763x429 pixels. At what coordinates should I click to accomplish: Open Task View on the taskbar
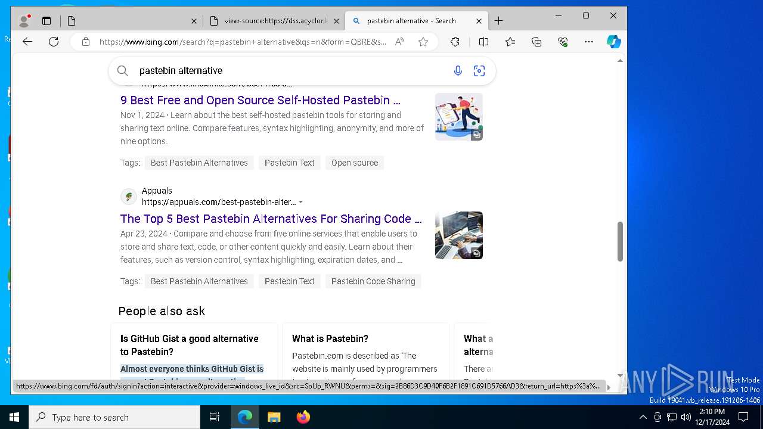click(x=215, y=417)
